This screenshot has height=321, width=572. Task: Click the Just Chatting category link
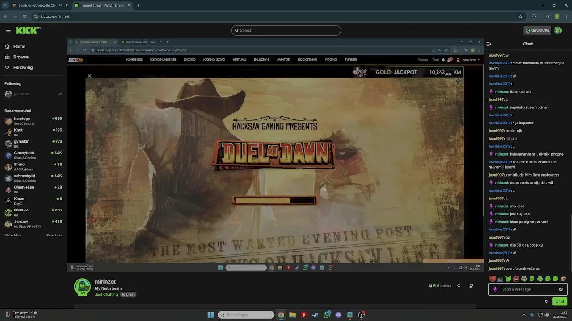tap(106, 294)
